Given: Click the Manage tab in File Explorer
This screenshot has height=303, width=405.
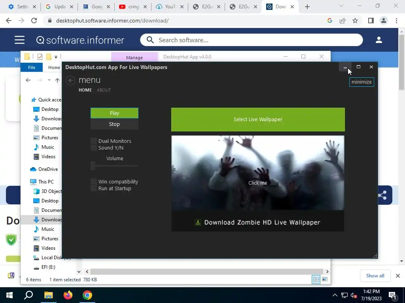Looking at the screenshot, I should point(134,58).
